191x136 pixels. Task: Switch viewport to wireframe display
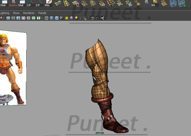pyautogui.click(x=46, y=18)
